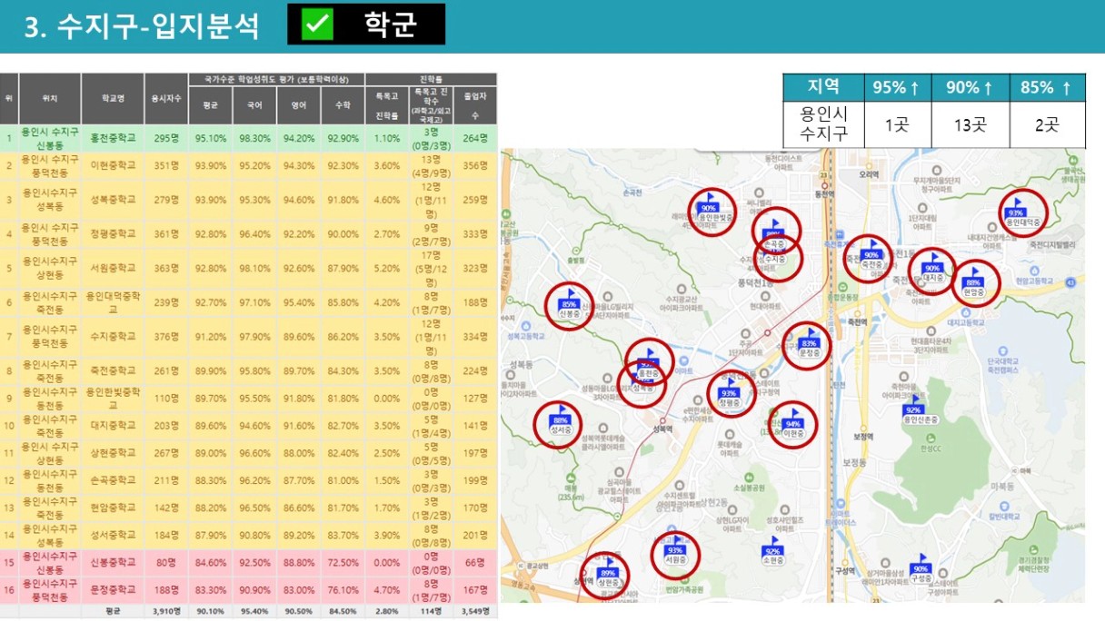Click the 정평중학교 cell in row 4
Image resolution: width=1105 pixels, height=621 pixels.
point(113,233)
